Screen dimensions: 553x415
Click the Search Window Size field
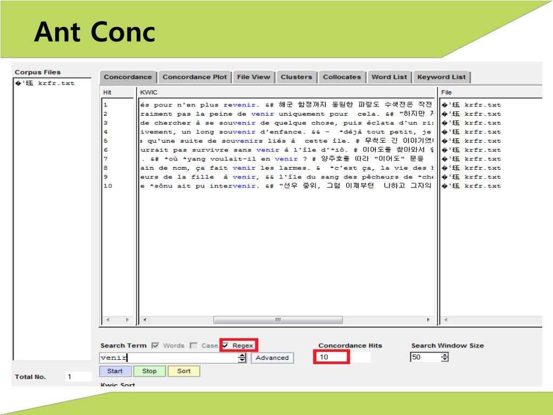point(426,357)
